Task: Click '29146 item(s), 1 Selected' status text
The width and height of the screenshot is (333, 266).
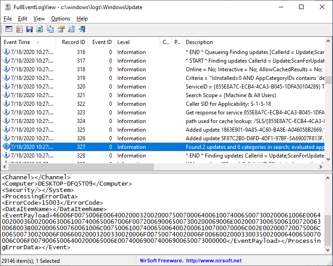Action: point(31,261)
